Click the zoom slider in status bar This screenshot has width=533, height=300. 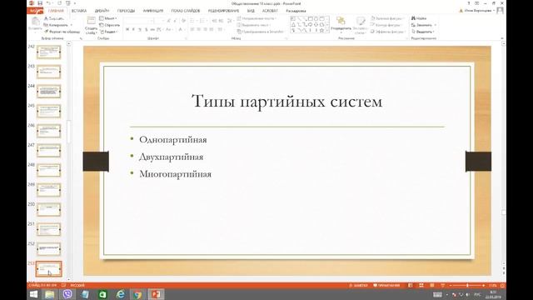pos(467,285)
